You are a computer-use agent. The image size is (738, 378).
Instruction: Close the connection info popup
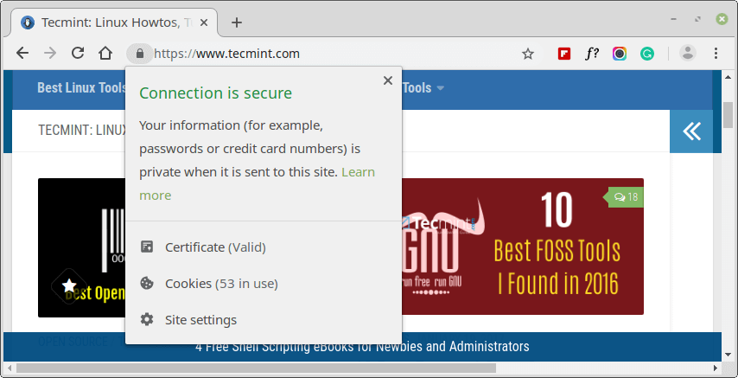point(388,80)
